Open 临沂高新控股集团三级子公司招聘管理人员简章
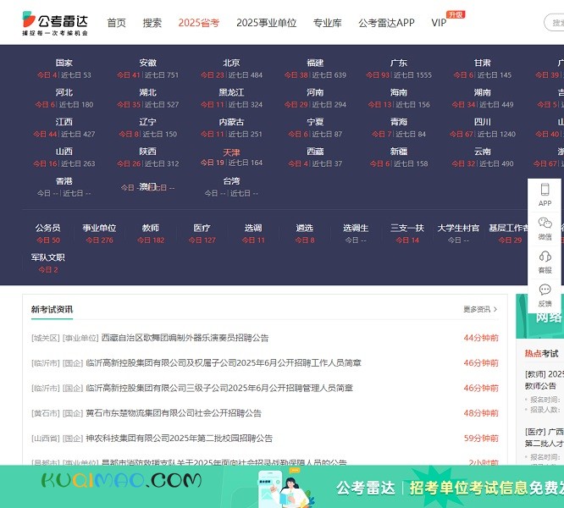 (x=219, y=388)
